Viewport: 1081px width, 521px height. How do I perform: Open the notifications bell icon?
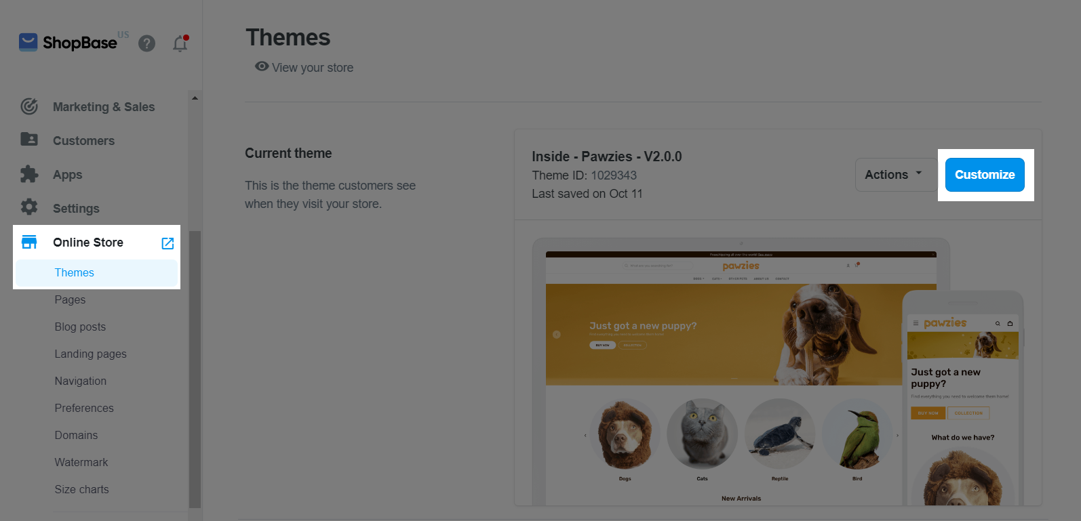180,43
